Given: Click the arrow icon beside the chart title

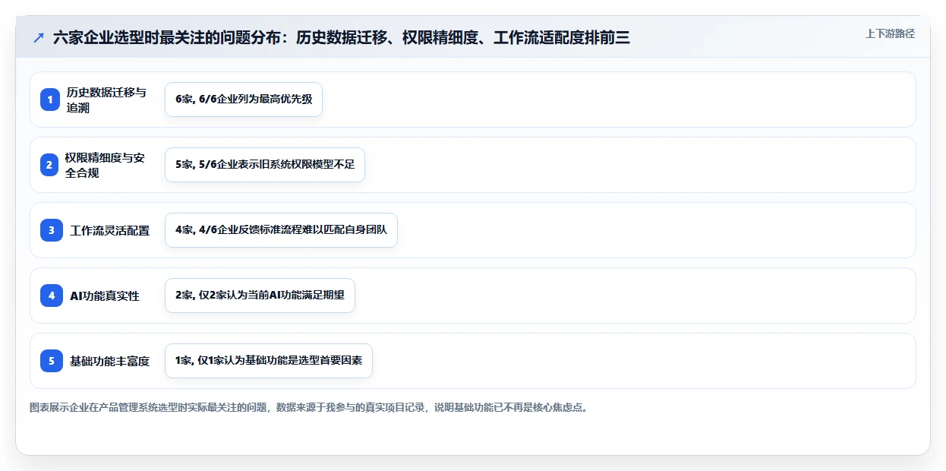Looking at the screenshot, I should [x=39, y=38].
